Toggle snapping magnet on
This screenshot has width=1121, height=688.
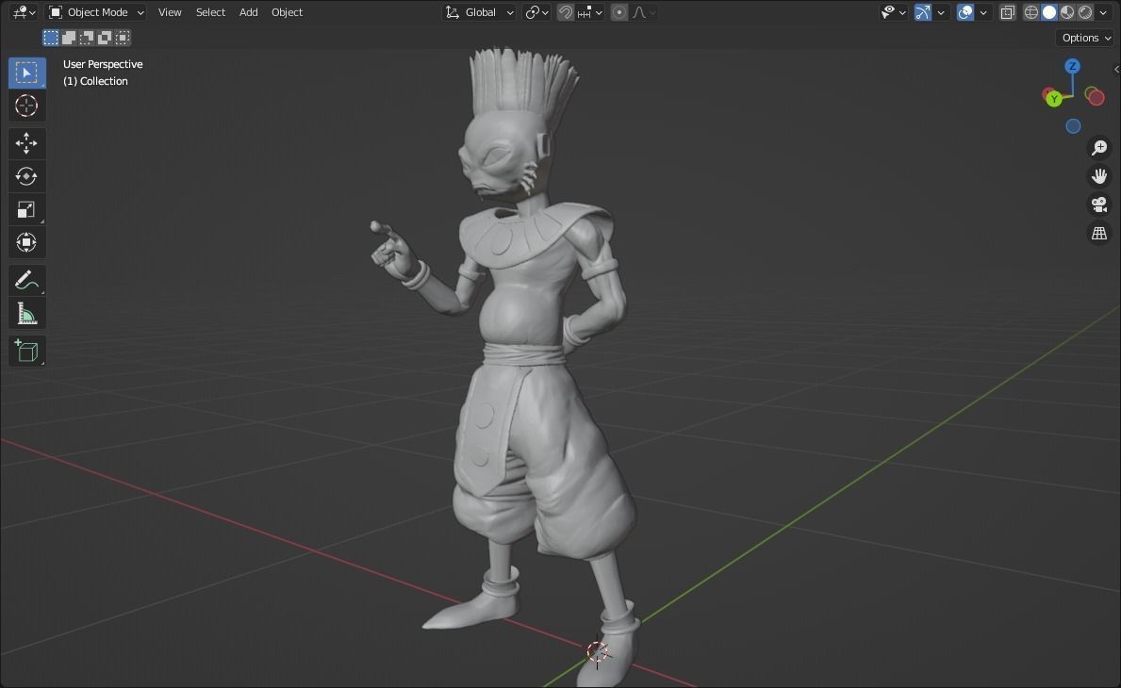coord(565,12)
